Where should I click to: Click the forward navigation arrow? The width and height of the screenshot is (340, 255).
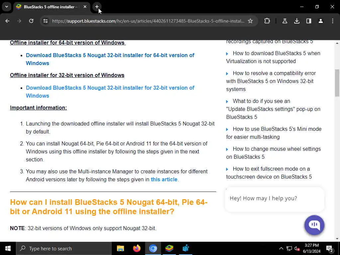[19, 21]
